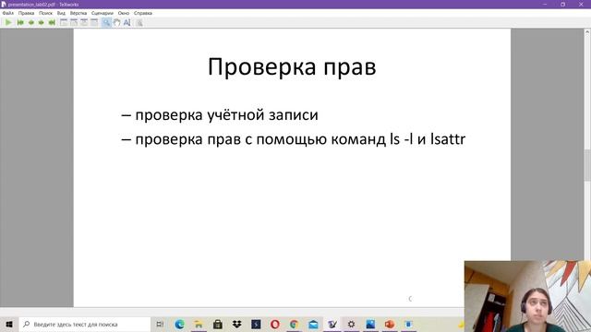591x332 pixels.
Task: Launch Microsoft Edge from the taskbar
Action: (x=179, y=324)
